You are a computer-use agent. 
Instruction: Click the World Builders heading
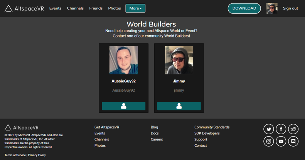pyautogui.click(x=151, y=24)
